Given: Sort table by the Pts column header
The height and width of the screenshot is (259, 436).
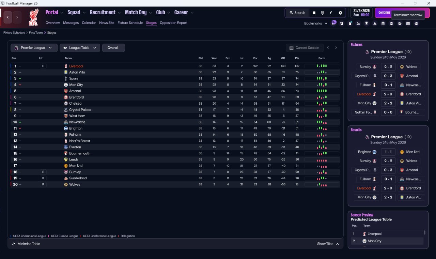Looking at the screenshot, I should pos(297,58).
